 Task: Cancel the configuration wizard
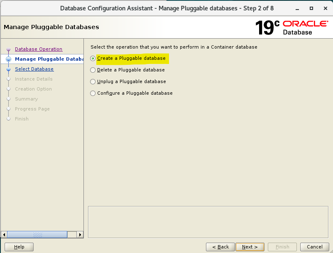point(315,247)
